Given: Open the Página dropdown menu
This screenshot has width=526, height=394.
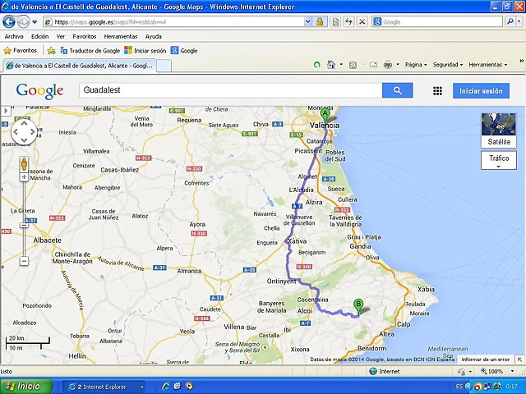Looking at the screenshot, I should (416, 65).
